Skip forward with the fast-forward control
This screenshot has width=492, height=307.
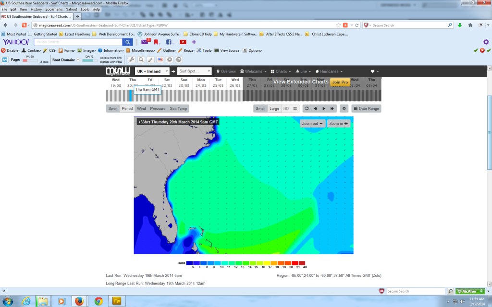[x=332, y=108]
